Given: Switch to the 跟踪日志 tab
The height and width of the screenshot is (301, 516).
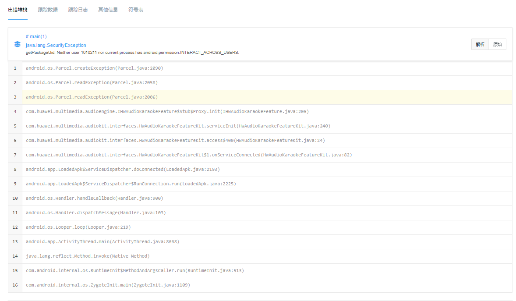Looking at the screenshot, I should click(x=78, y=10).
